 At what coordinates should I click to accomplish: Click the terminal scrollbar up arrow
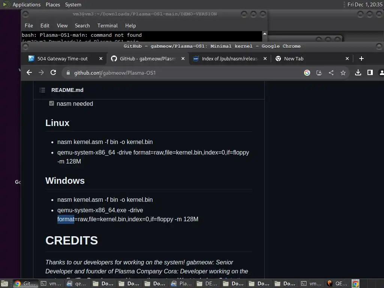coord(265,33)
